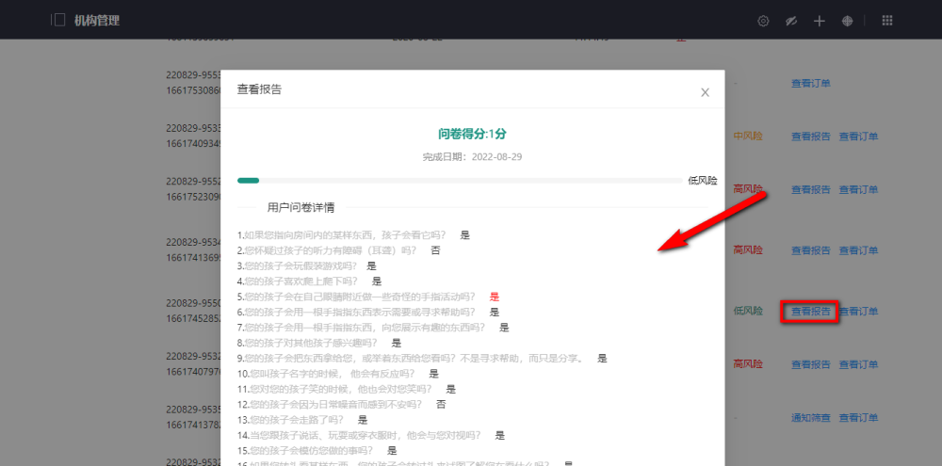Click the 低风险 label beside the progress bar
This screenshot has width=942, height=466.
[703, 181]
